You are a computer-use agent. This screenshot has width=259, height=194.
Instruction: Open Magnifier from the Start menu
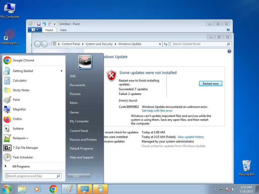[34, 109]
